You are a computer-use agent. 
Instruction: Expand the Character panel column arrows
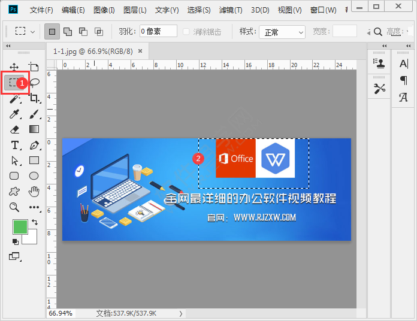pos(409,46)
